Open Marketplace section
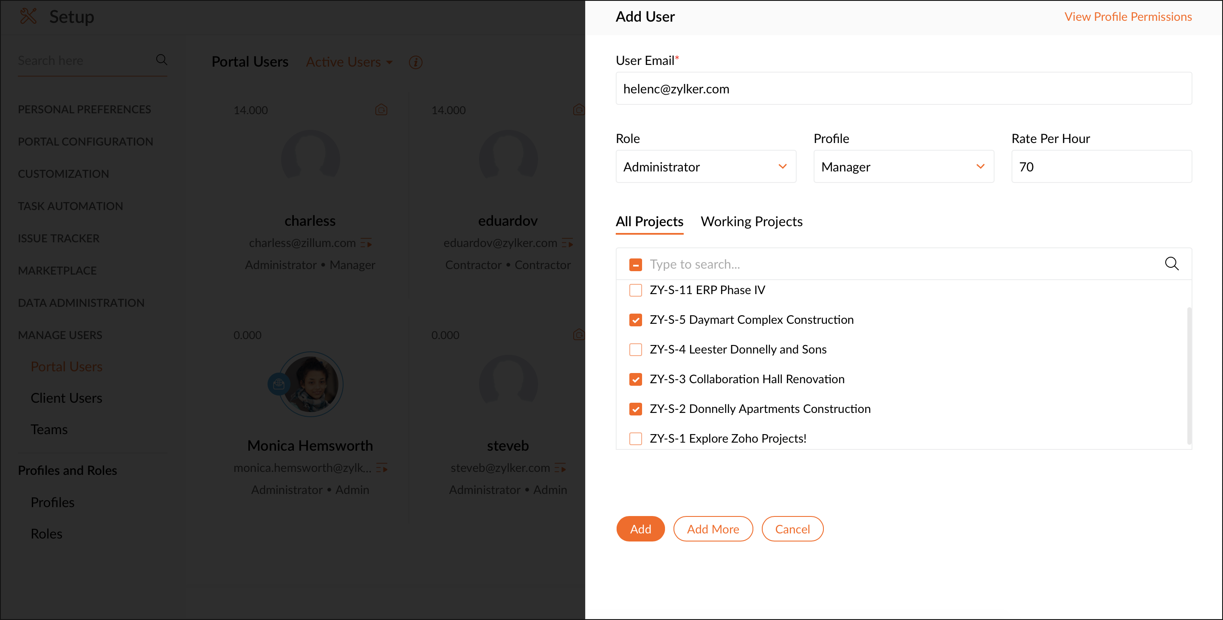This screenshot has width=1223, height=620. [57, 271]
